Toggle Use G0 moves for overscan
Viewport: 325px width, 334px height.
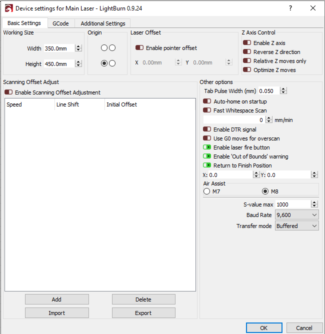[207, 138]
